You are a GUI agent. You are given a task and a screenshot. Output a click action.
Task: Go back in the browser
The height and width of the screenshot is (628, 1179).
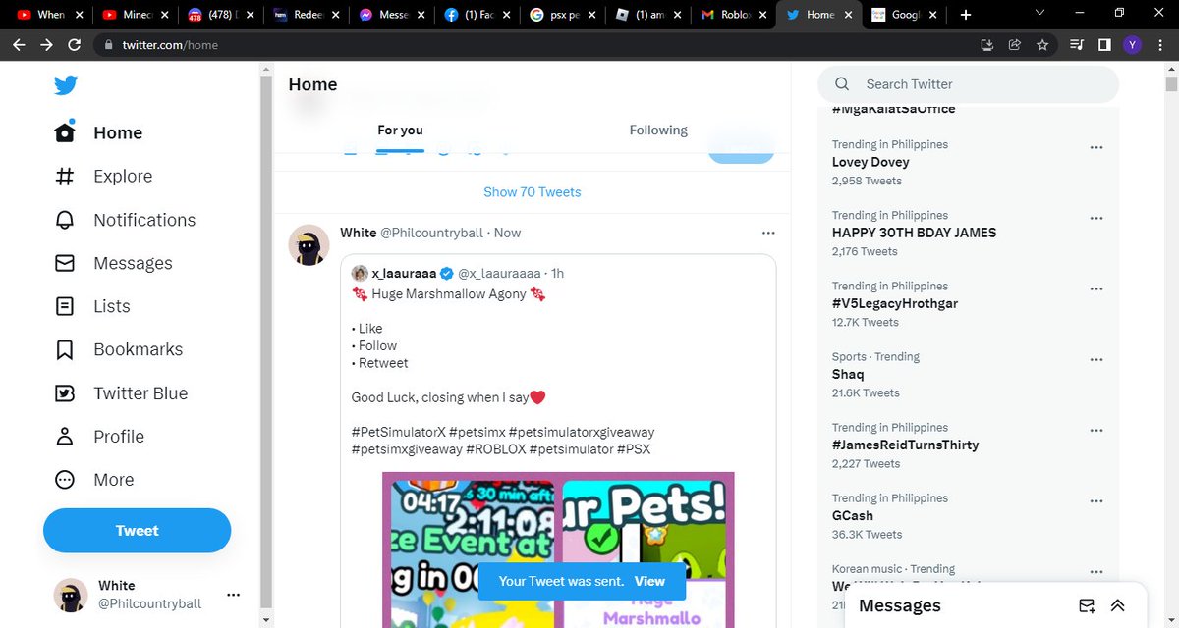19,45
